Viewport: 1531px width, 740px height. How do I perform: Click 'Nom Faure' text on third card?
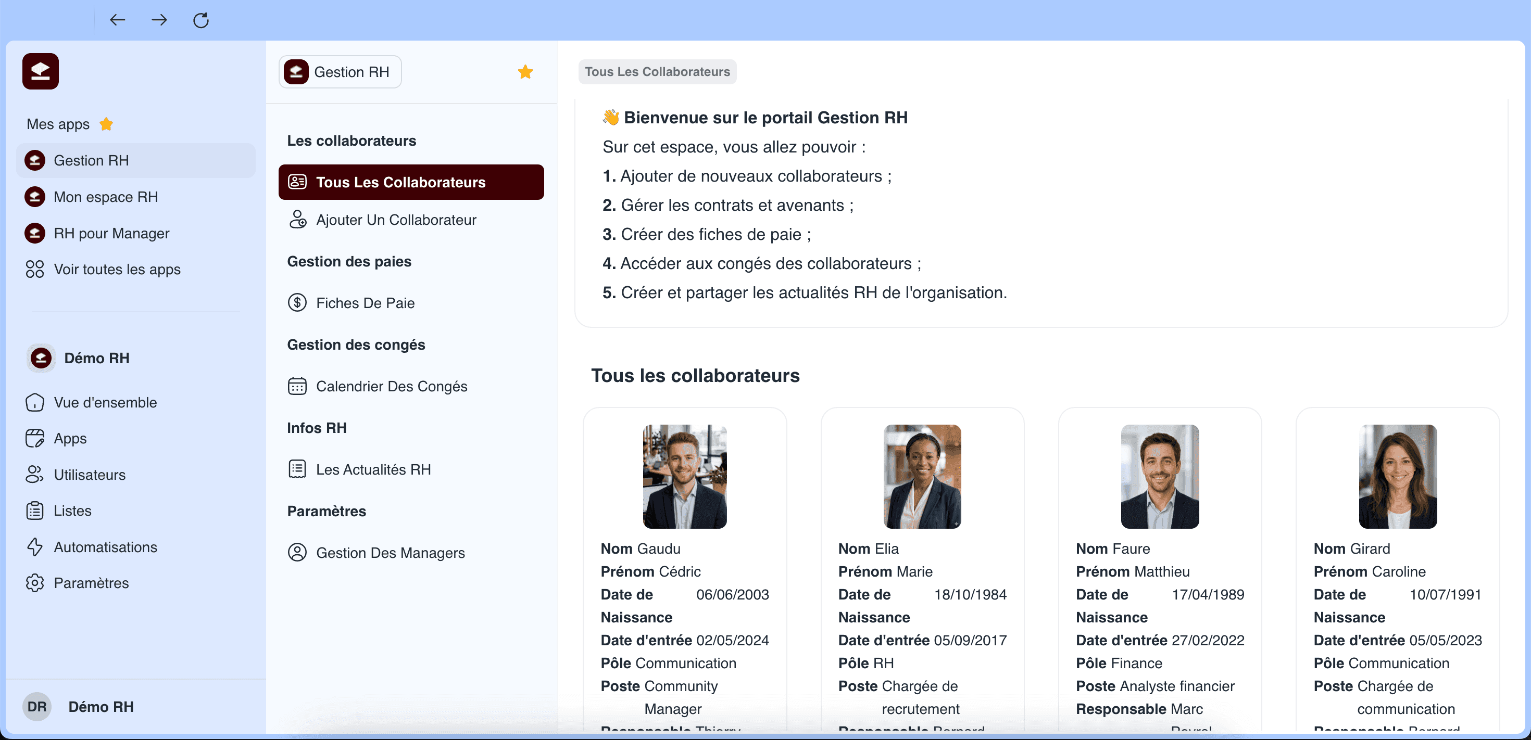point(1113,549)
